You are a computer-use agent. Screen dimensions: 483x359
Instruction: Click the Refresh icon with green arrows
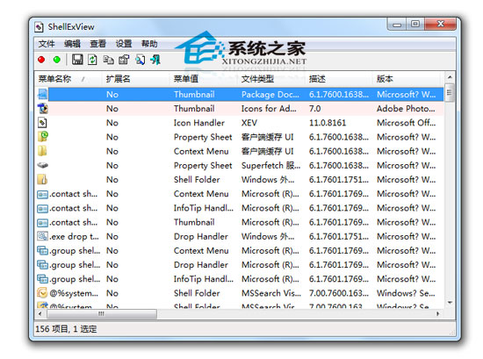[x=92, y=60]
